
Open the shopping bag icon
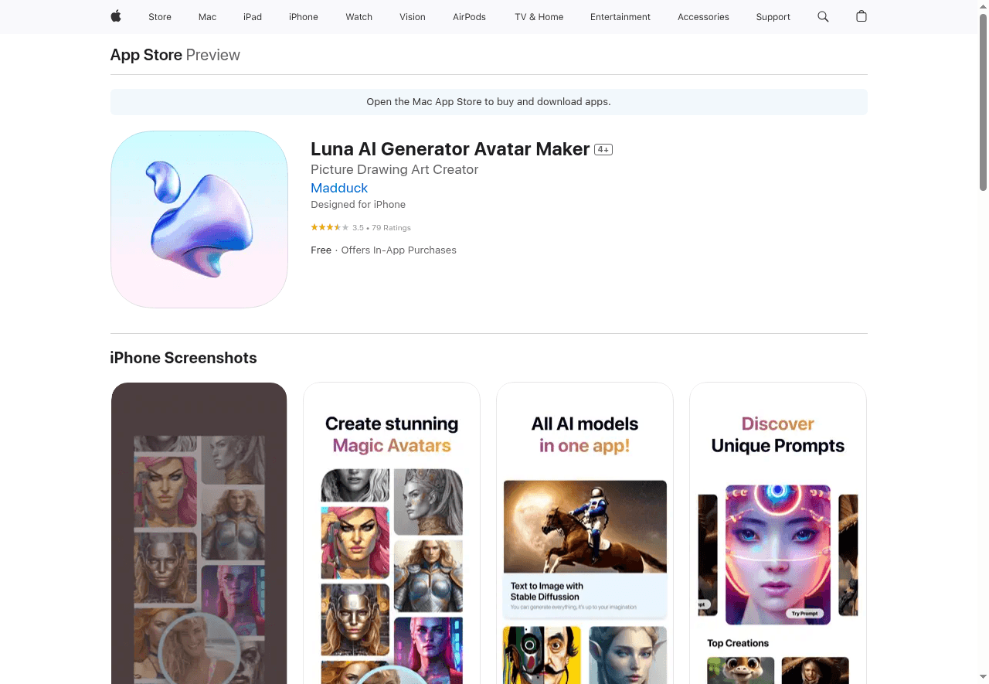click(x=862, y=16)
